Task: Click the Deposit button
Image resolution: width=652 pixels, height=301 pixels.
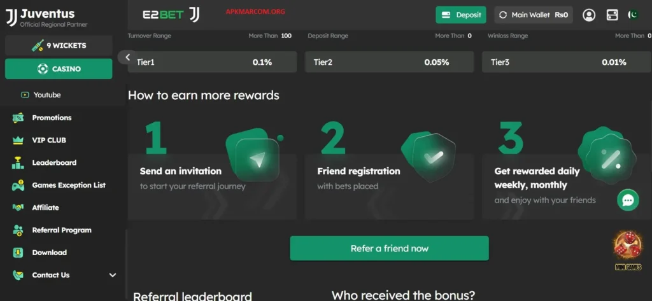Action: point(461,15)
